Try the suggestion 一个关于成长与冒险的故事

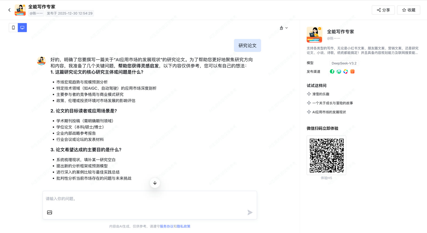333,103
